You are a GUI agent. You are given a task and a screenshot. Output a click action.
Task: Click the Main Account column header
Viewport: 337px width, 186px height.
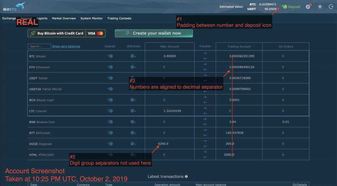169,47
